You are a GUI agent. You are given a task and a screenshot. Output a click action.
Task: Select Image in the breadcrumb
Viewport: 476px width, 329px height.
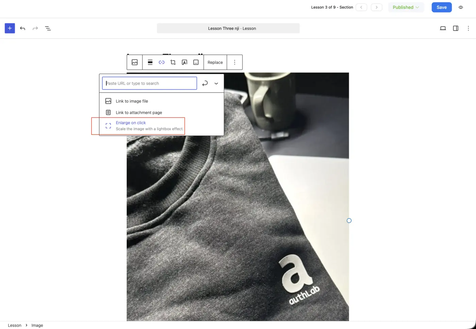[37, 325]
